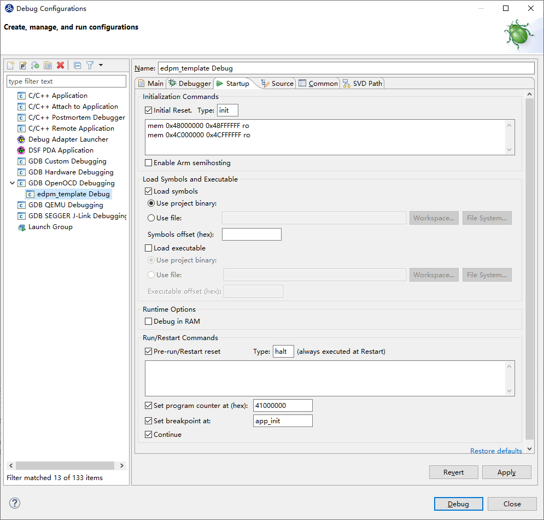Click the New launch configuration icon
The width and height of the screenshot is (544, 520).
coord(10,65)
